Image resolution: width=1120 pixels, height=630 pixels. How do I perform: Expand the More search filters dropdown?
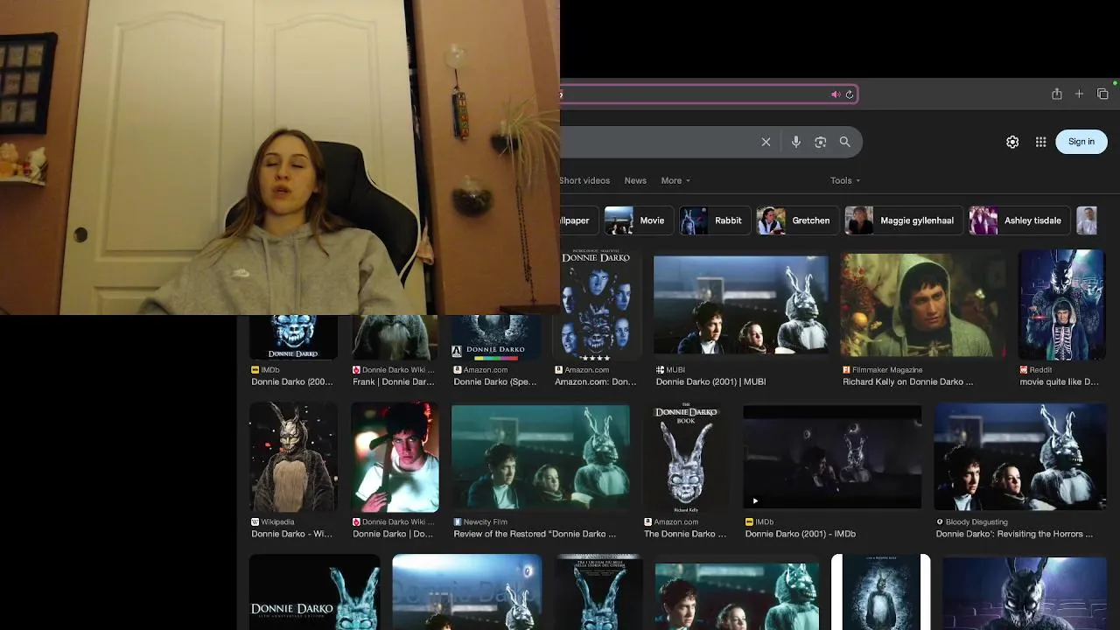[x=675, y=180]
